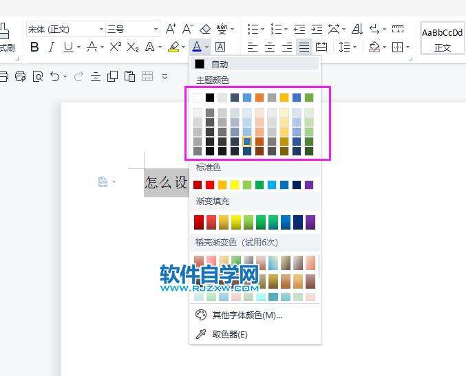Toggle Bold formatting
Viewport: 466px width, 376px height.
(x=34, y=47)
